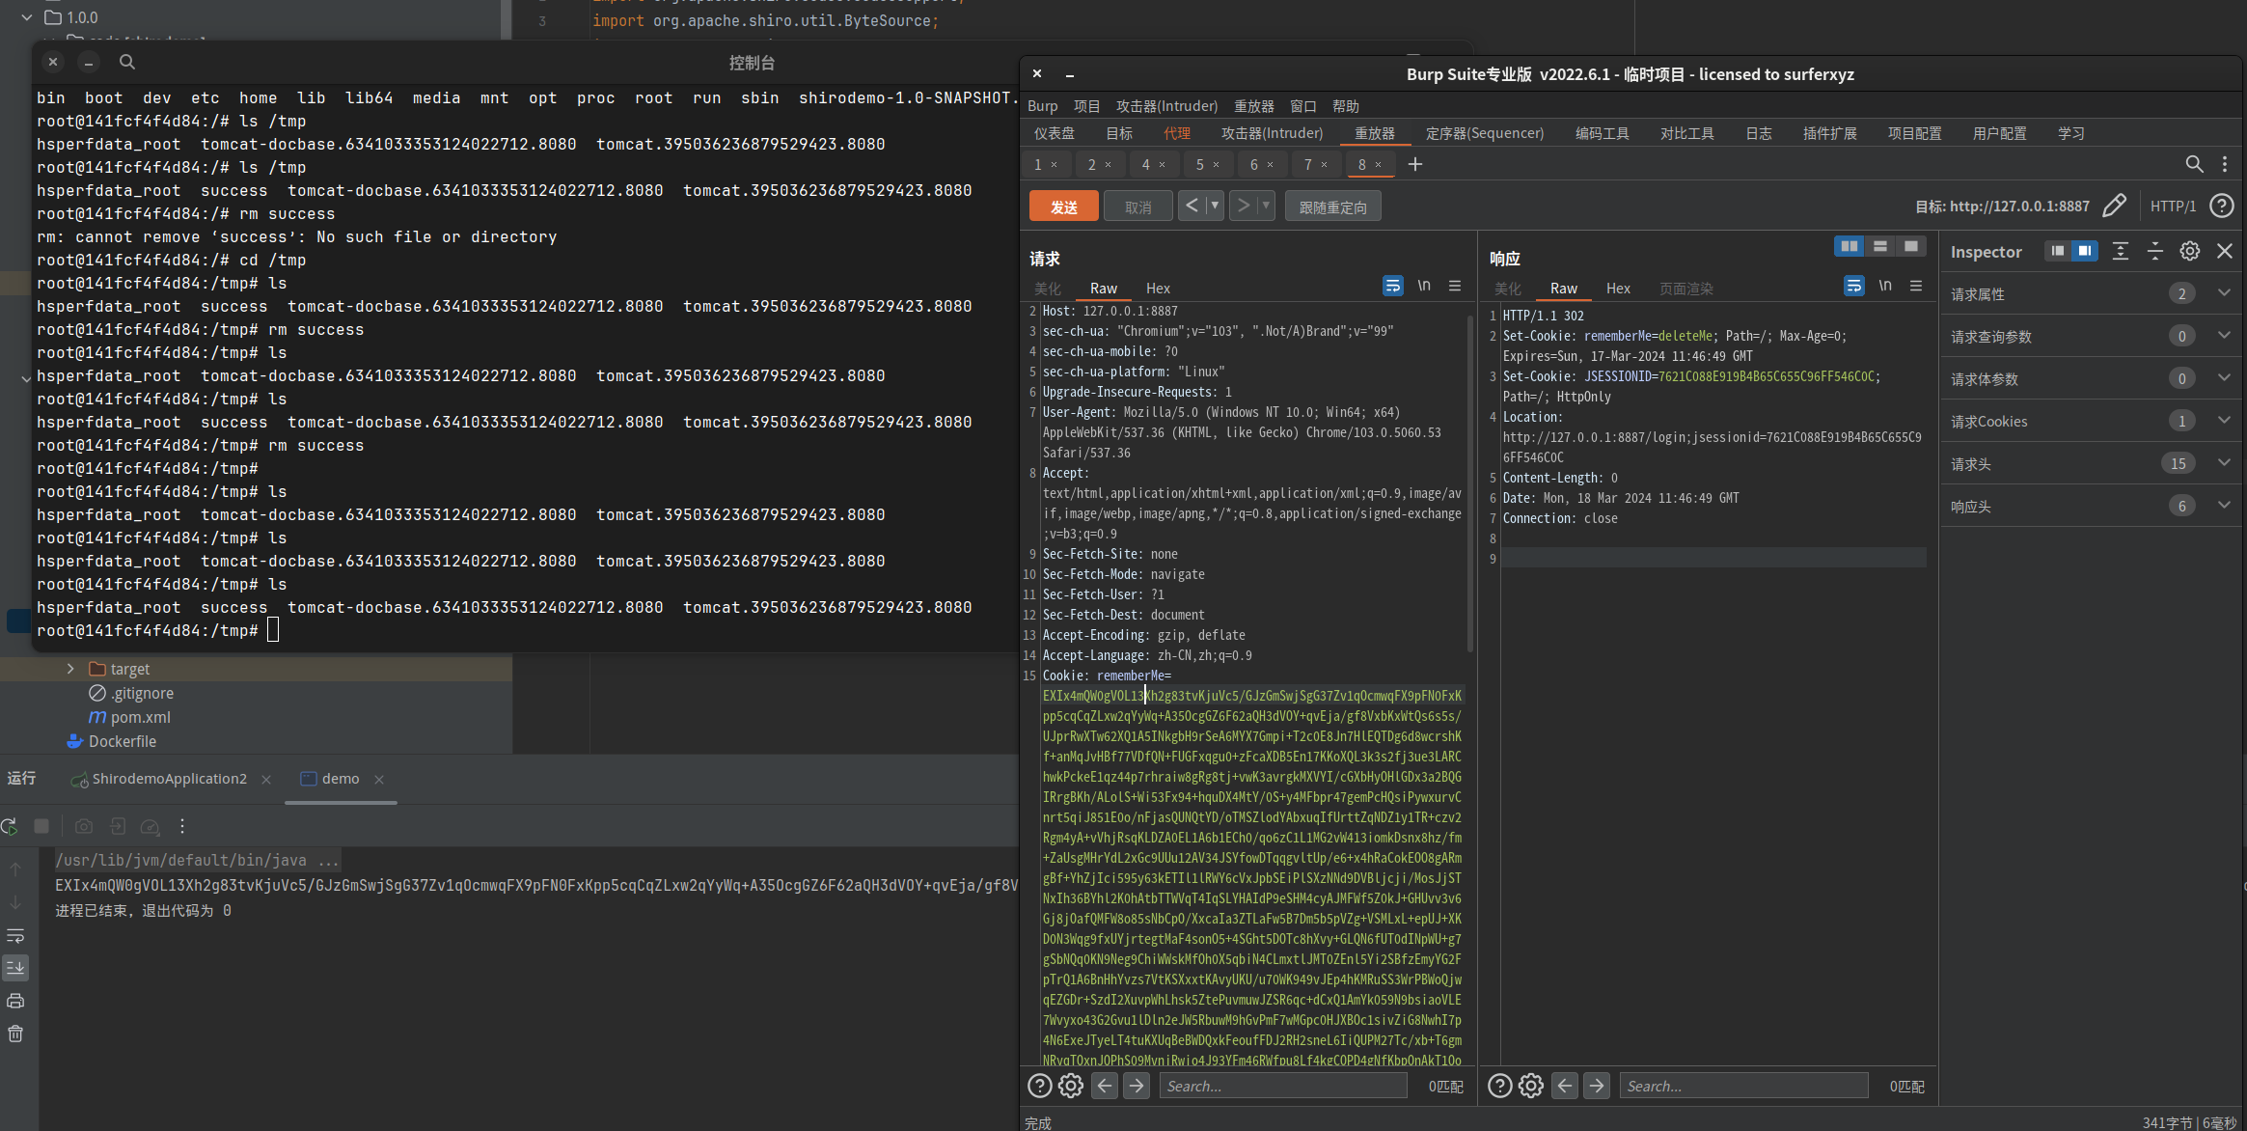Viewport: 2247px width, 1131px height.
Task: Open Repeater help question mark icon
Action: click(2222, 206)
